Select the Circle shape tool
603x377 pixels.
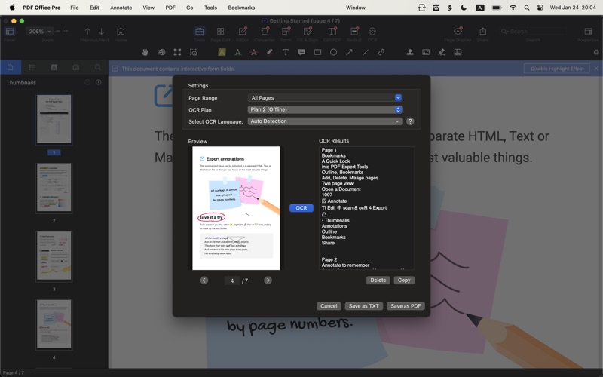tap(333, 52)
